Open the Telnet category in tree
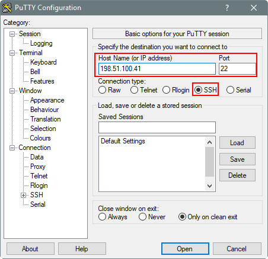Screen dimensions: 268x259 (39, 176)
